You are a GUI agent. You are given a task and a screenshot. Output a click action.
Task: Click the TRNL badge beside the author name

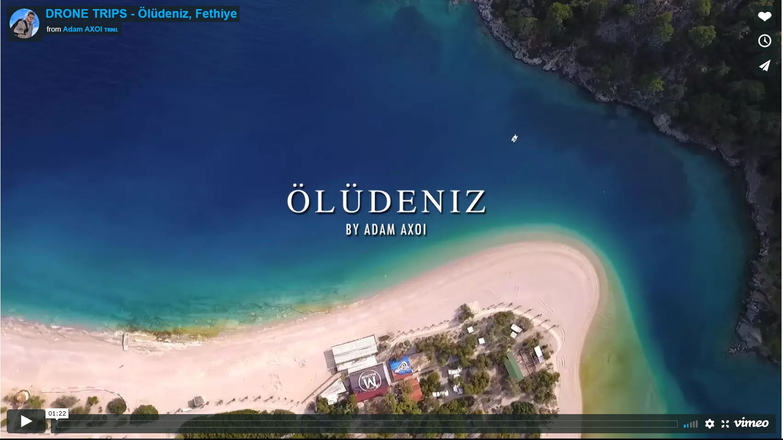[111, 30]
